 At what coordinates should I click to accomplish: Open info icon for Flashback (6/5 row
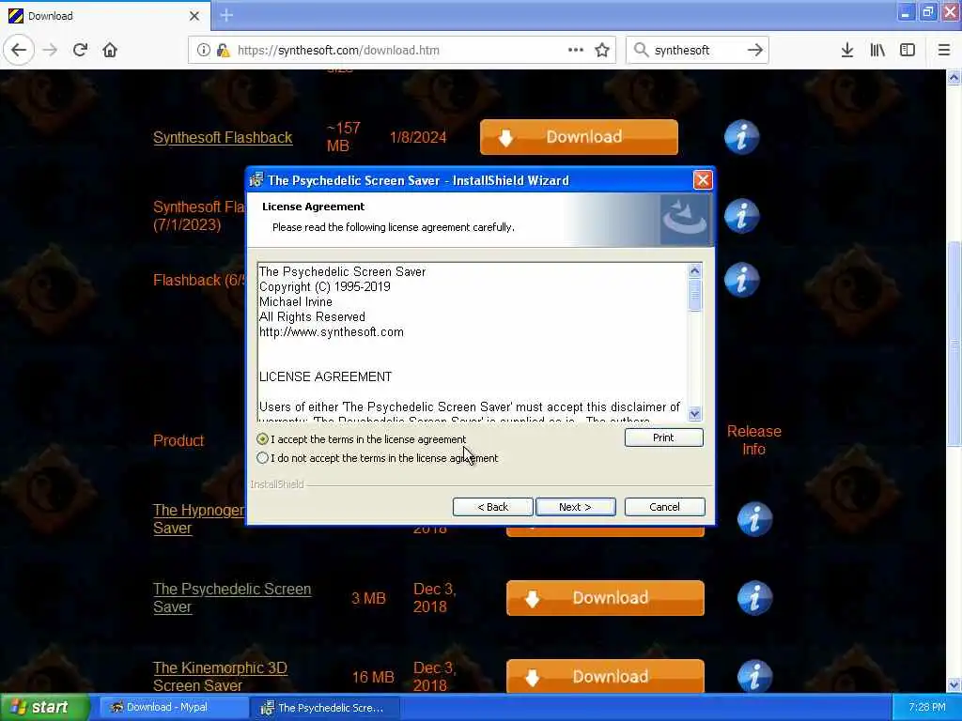coord(742,280)
